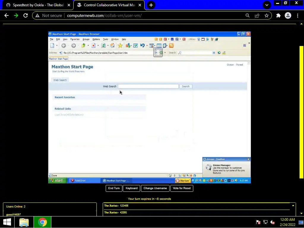Click the End Turn button
The height and width of the screenshot is (228, 304).
(x=114, y=188)
